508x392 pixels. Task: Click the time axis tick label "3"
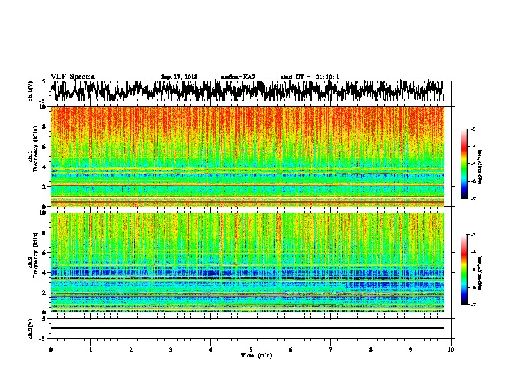click(x=171, y=350)
